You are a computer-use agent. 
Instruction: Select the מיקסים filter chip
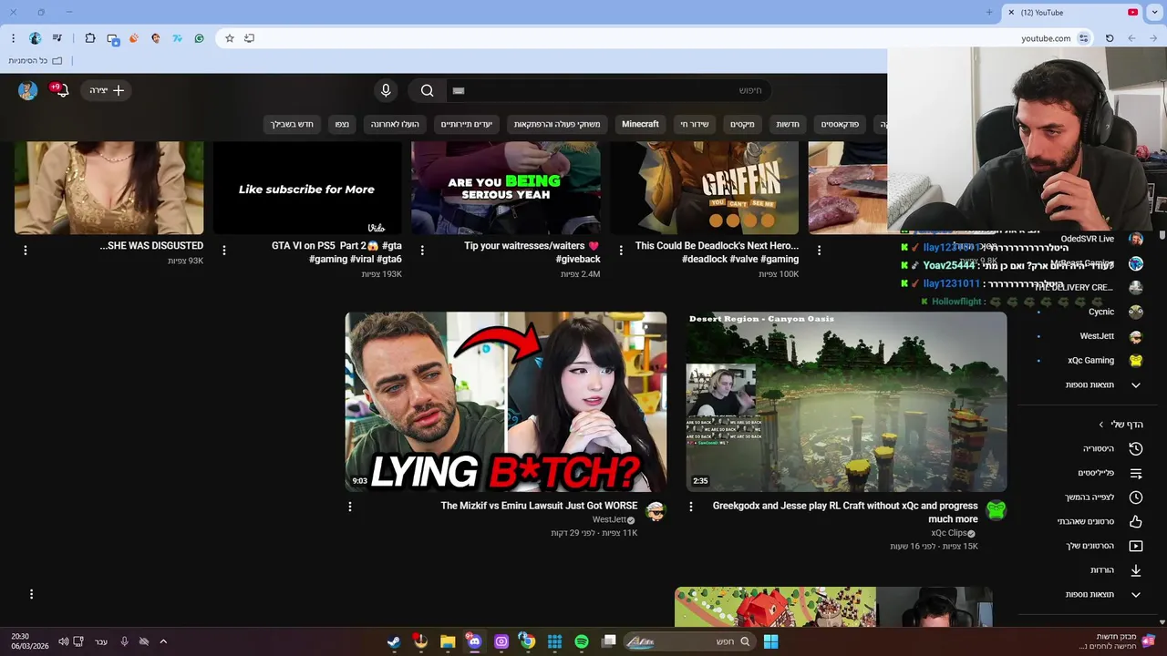742,124
